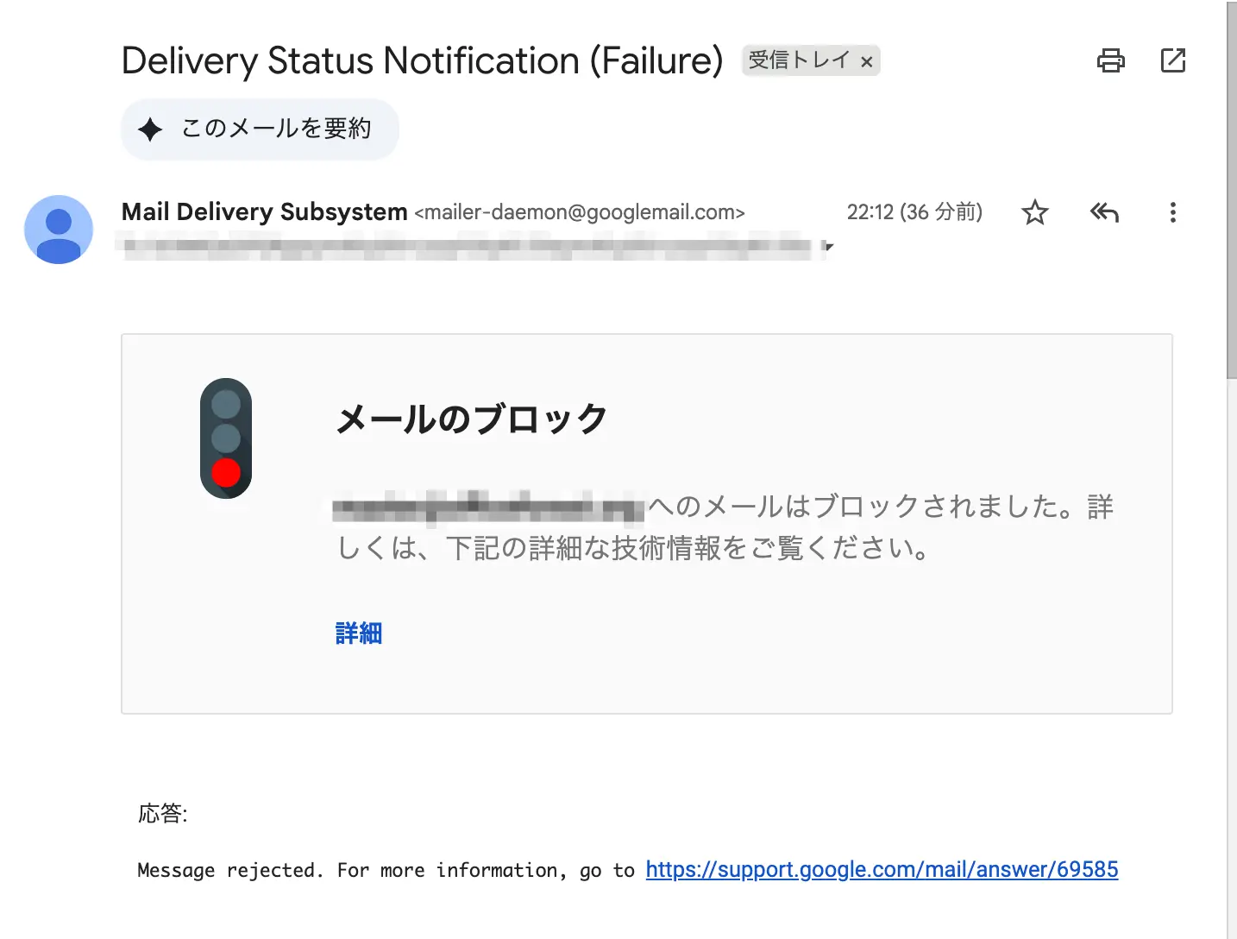Open the three-dot more options menu

pyautogui.click(x=1172, y=212)
